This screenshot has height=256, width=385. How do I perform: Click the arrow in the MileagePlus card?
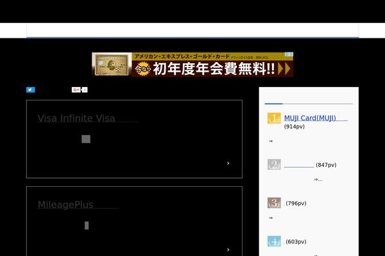click(x=228, y=250)
